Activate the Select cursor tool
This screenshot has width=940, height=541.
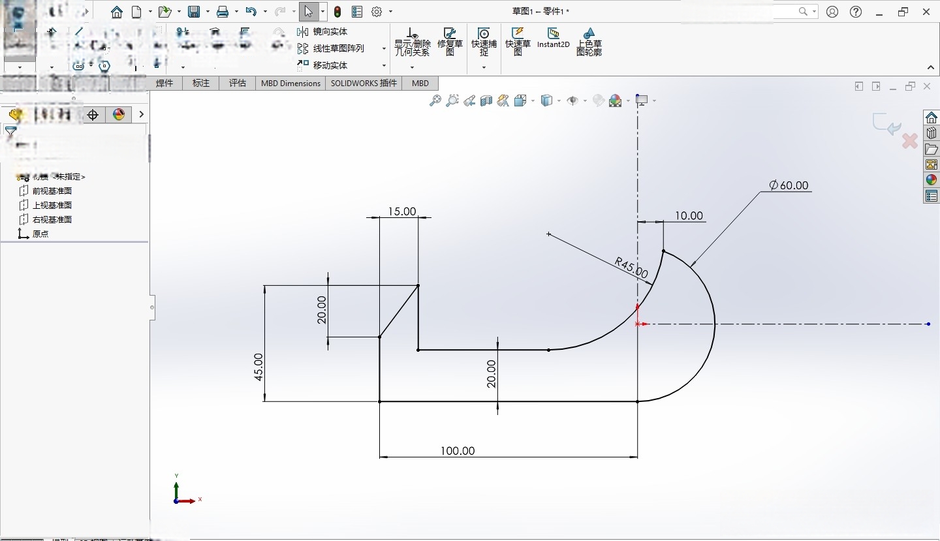(309, 12)
